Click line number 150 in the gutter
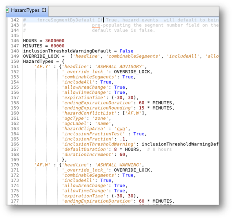Screen dimensions: 232x218 [x=15, y=61]
